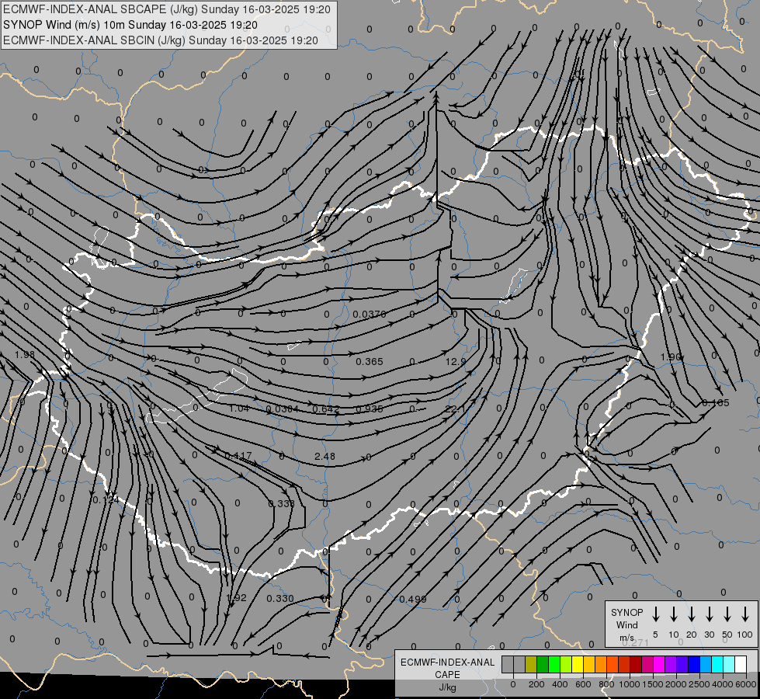Click the 0.0376 value on the map
The height and width of the screenshot is (699, 760).
[370, 315]
